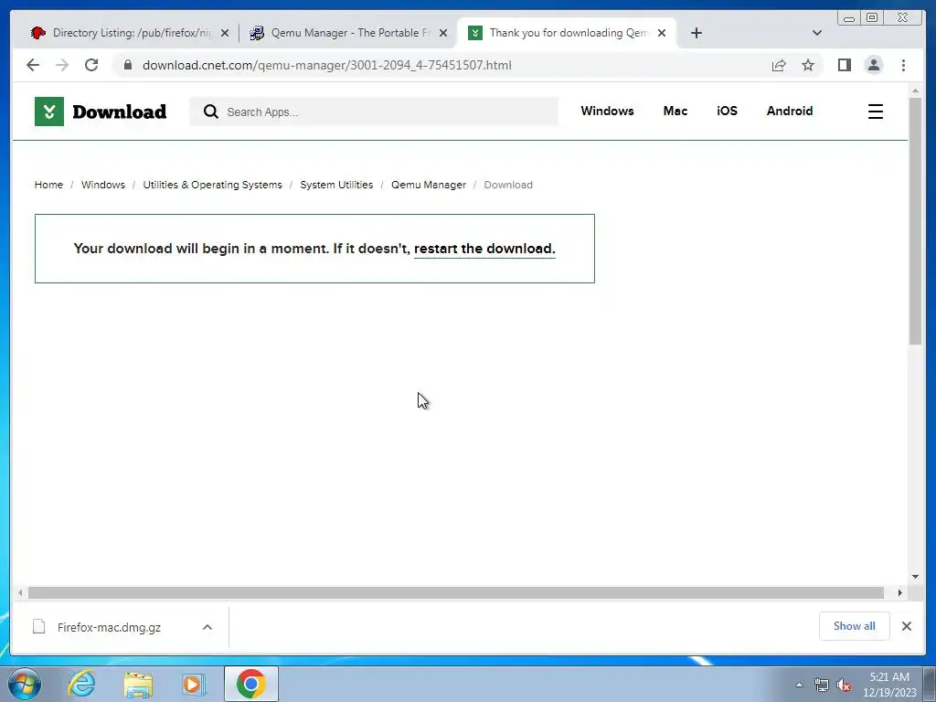Image resolution: width=936 pixels, height=702 pixels.
Task: Open the hamburger site menu
Action: point(875,112)
